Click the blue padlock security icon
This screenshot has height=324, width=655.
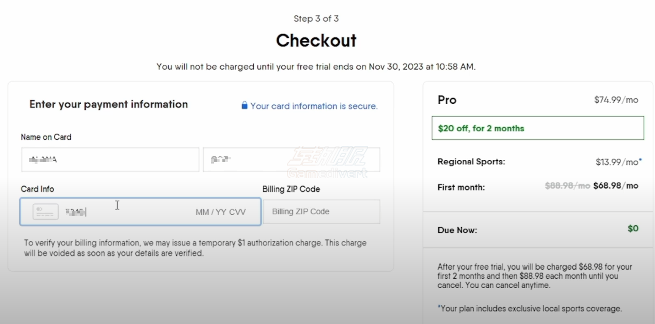[244, 105]
